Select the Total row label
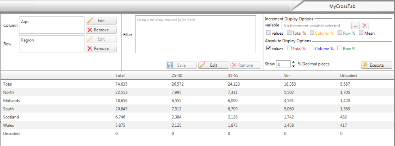Viewport: 395px width, 146px height. pos(8,84)
